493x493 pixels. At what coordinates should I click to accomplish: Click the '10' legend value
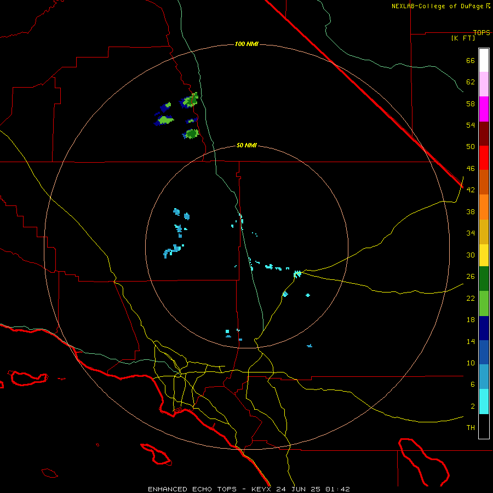[471, 363]
